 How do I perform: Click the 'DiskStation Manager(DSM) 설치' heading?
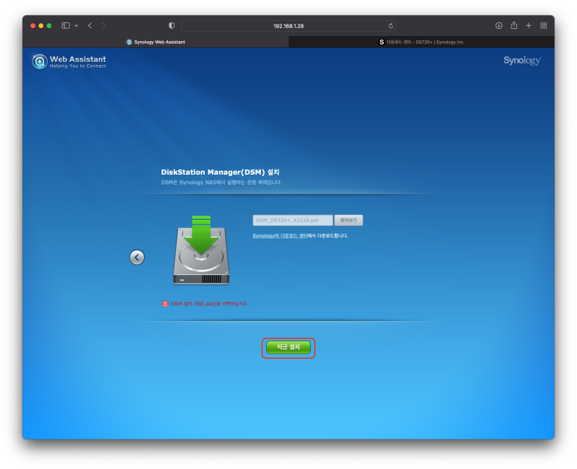pyautogui.click(x=220, y=172)
